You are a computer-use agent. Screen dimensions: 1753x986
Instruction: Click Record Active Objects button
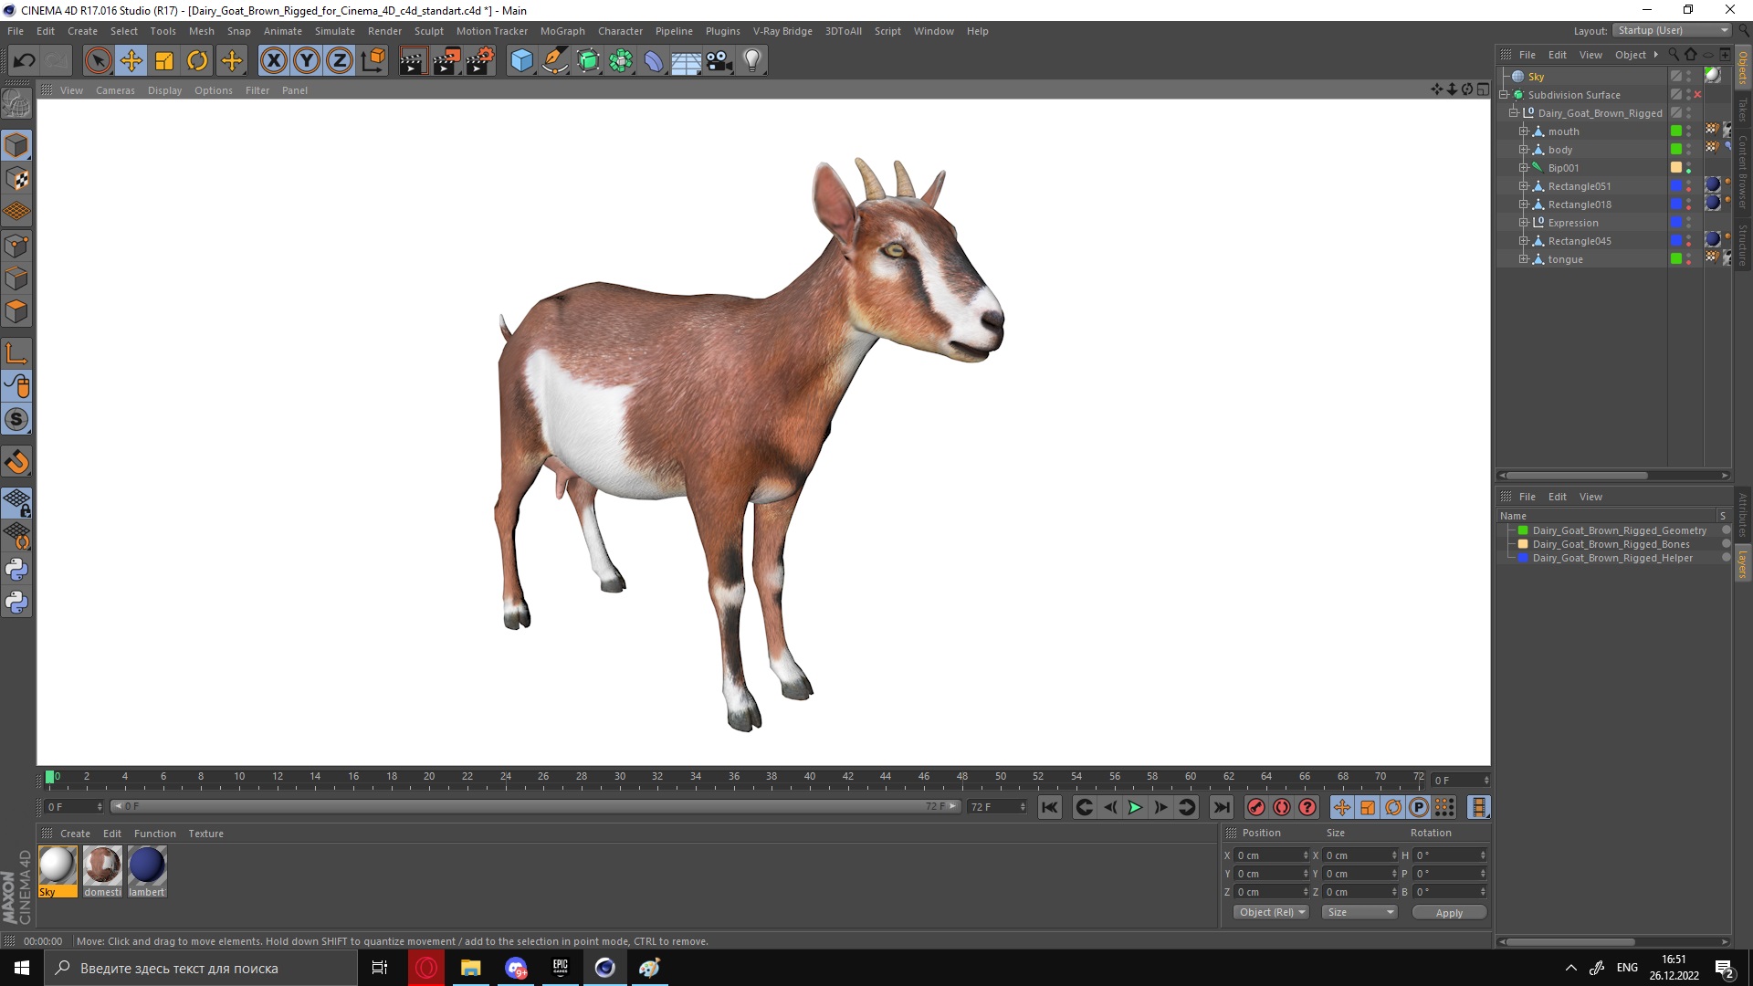click(1256, 807)
